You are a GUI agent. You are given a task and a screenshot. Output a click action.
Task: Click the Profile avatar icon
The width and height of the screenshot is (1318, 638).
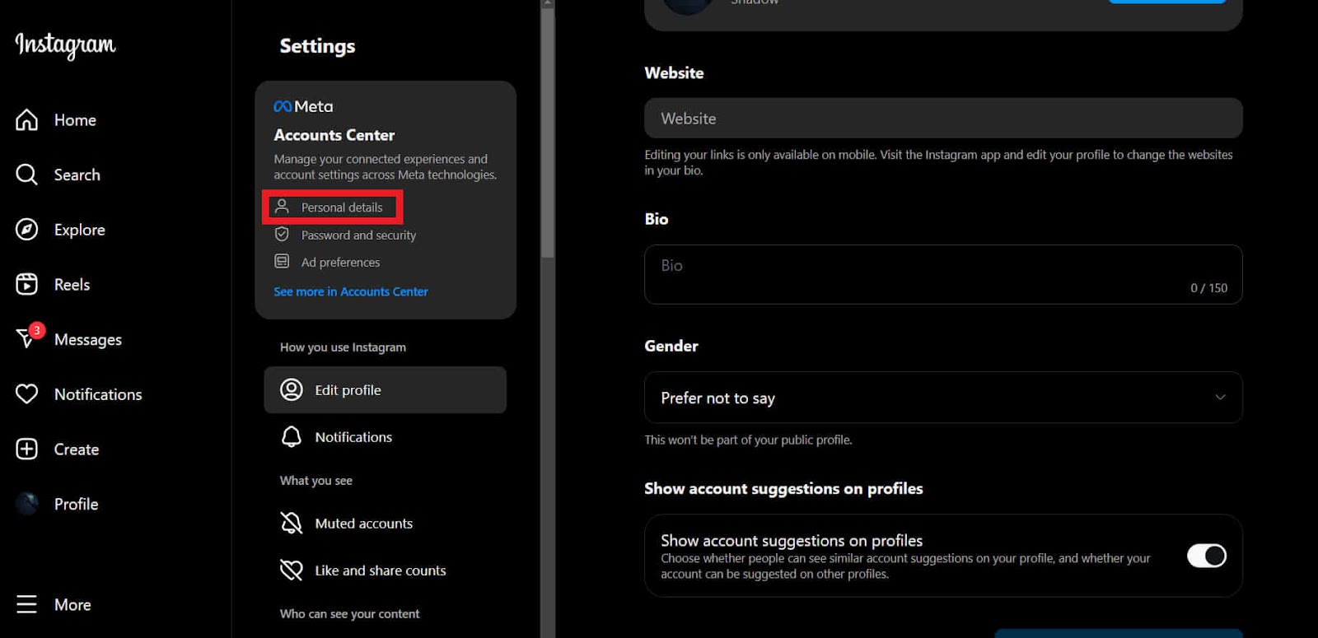[26, 504]
